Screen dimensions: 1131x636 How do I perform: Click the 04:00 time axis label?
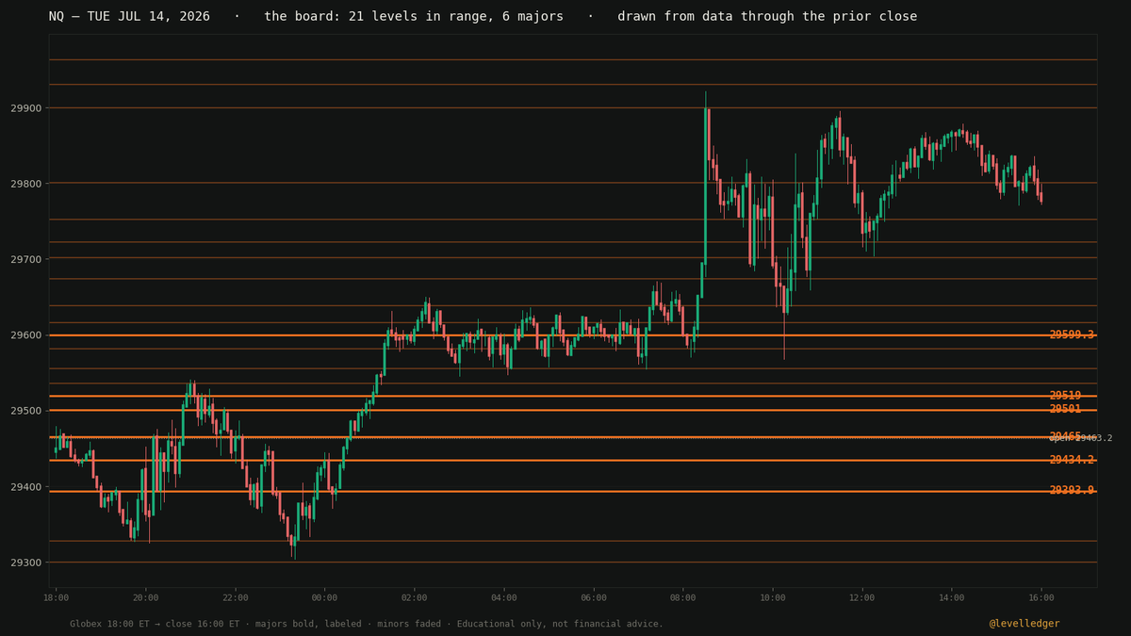503,597
